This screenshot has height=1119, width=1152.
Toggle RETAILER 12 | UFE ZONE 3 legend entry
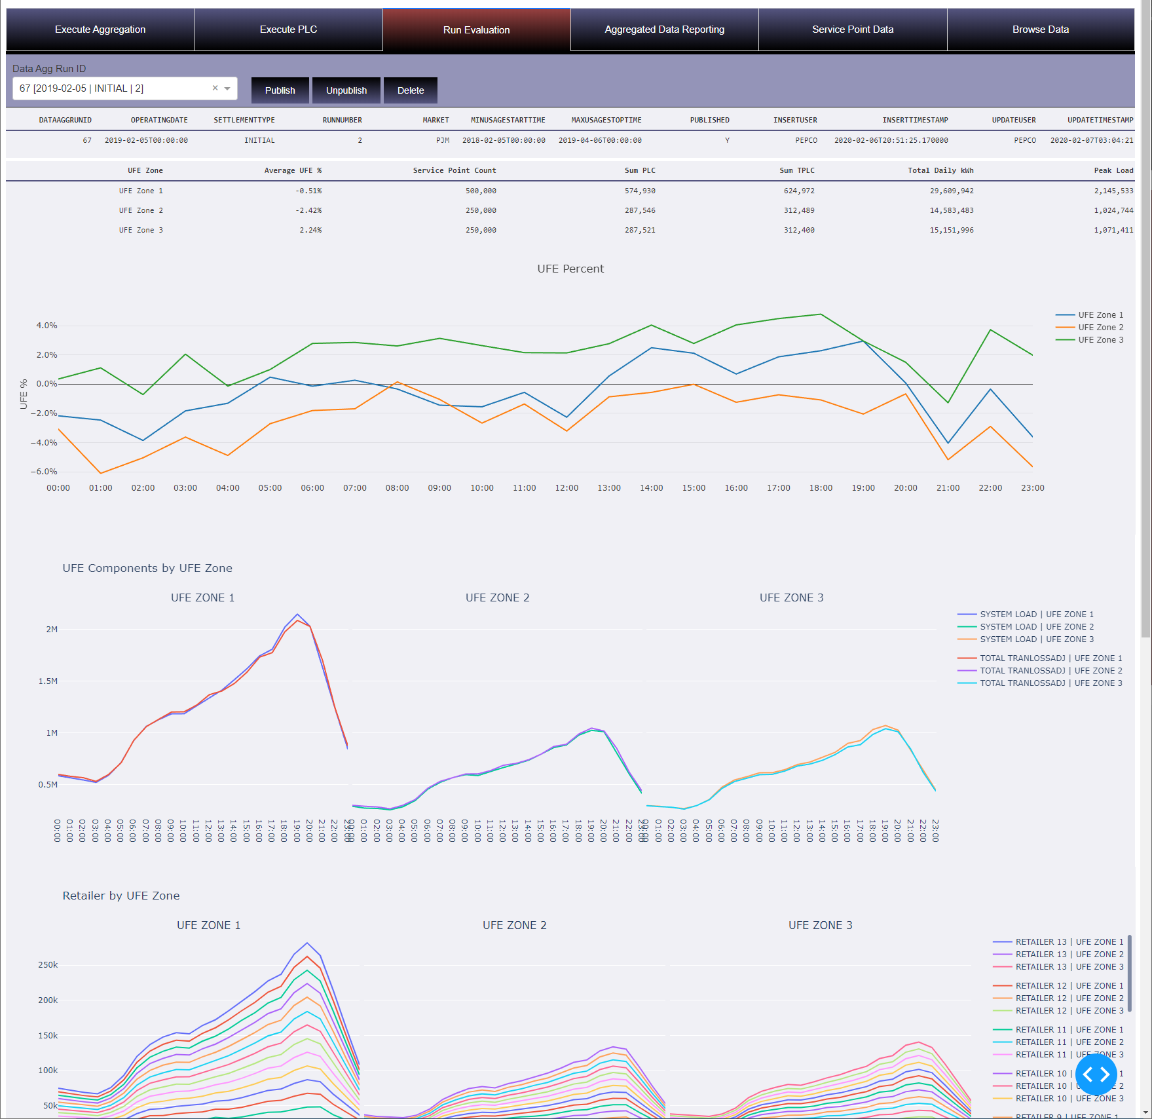click(x=1058, y=1011)
